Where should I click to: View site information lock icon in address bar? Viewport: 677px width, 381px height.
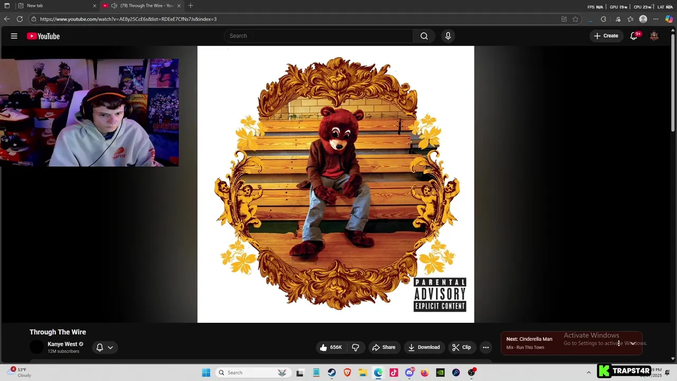(34, 19)
